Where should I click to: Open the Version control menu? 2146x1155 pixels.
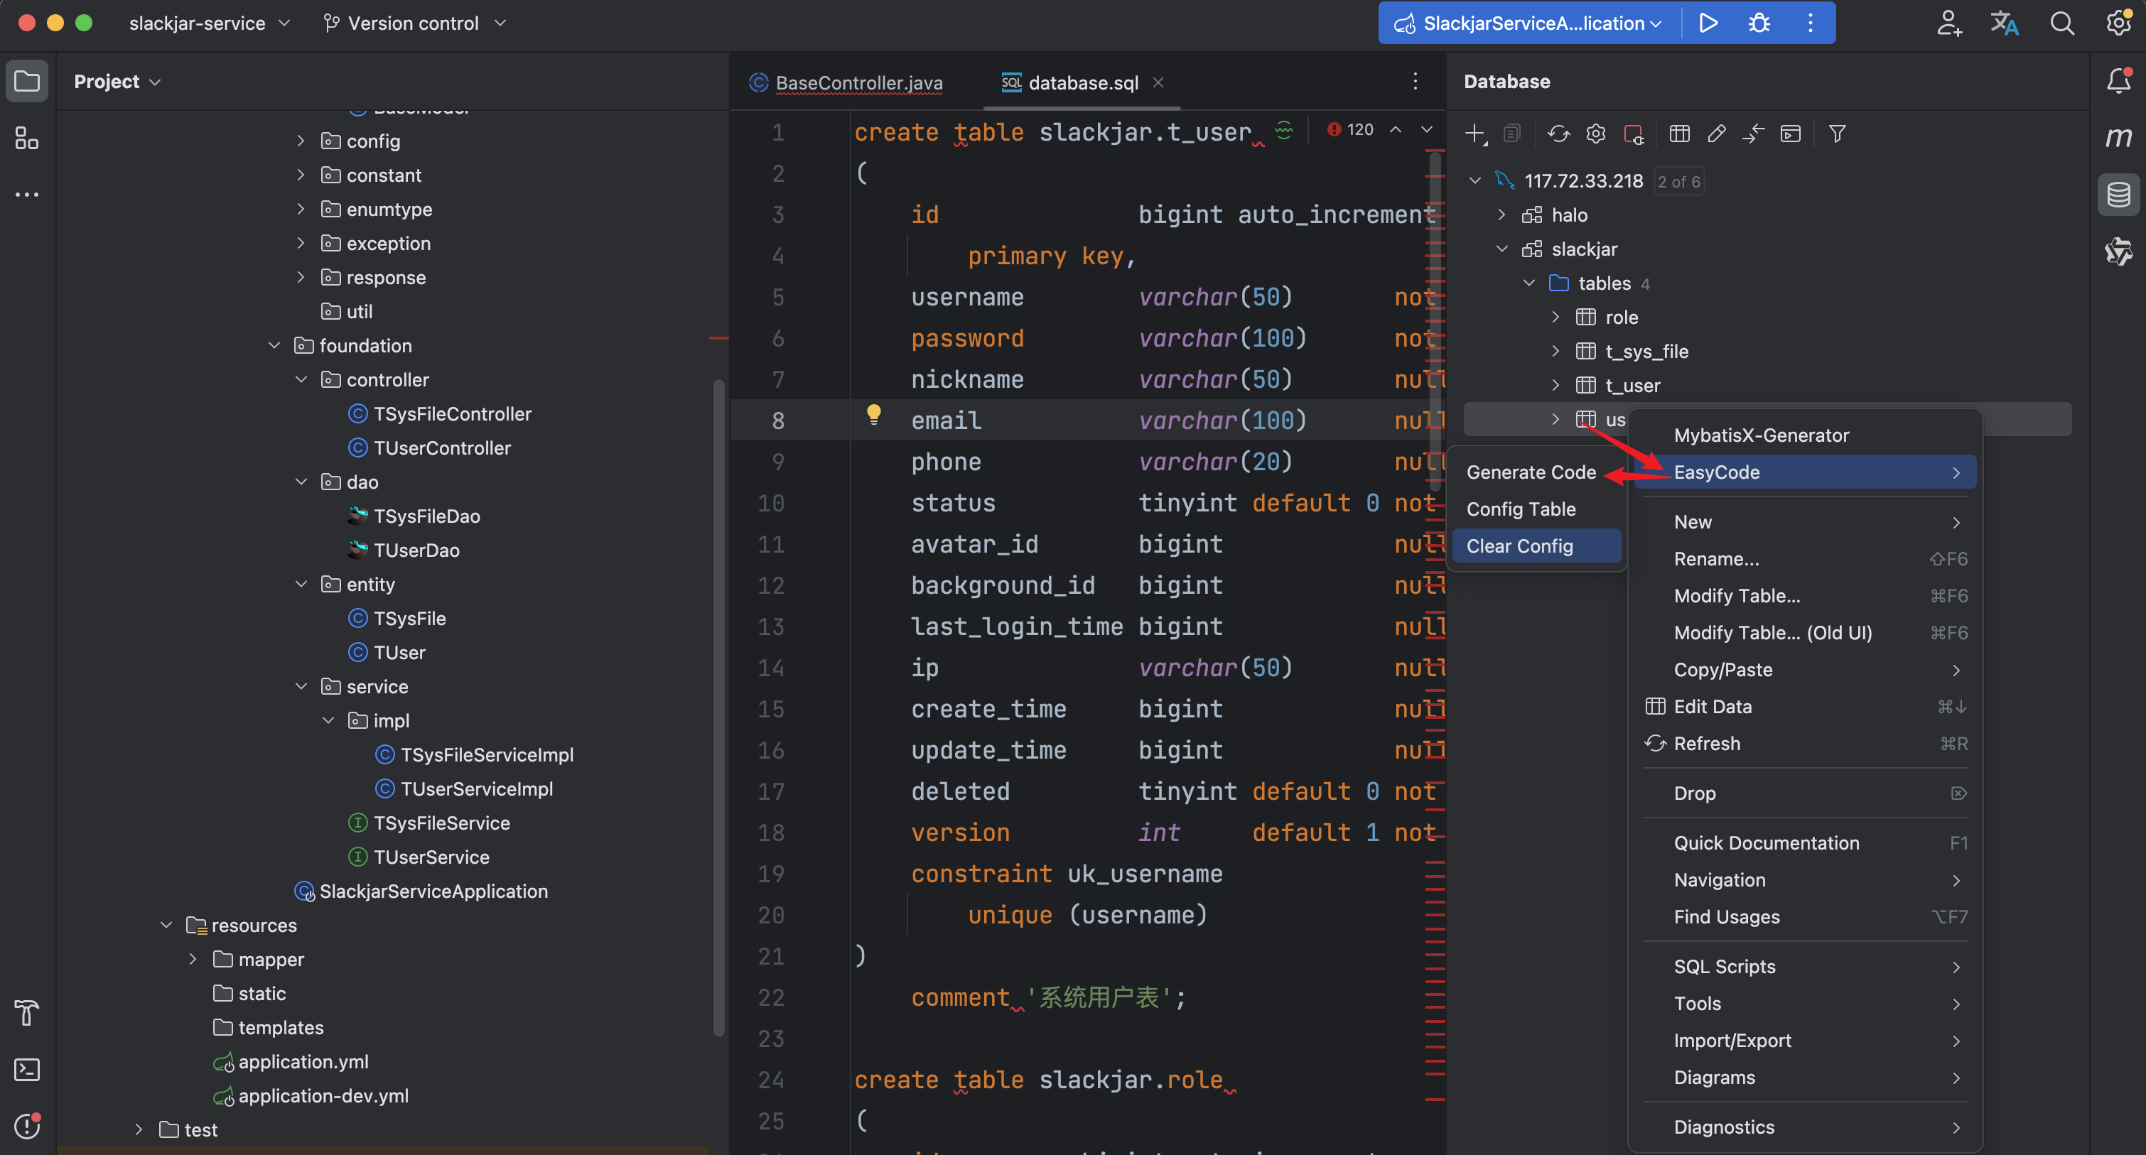click(x=414, y=23)
